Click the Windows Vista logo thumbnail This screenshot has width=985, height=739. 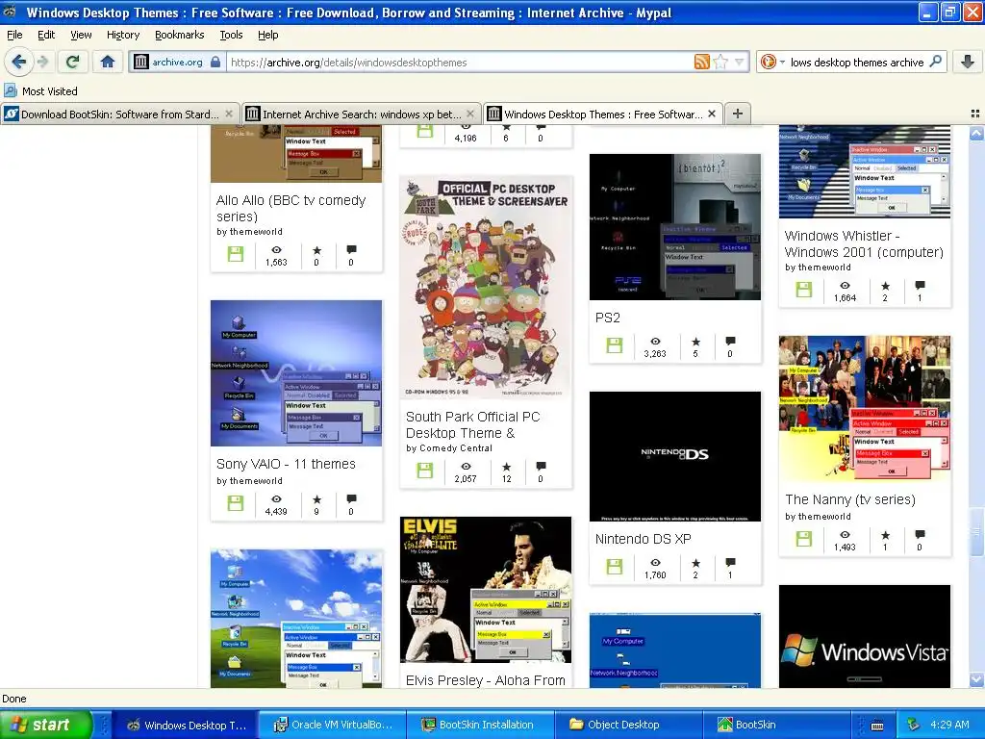coord(865,636)
